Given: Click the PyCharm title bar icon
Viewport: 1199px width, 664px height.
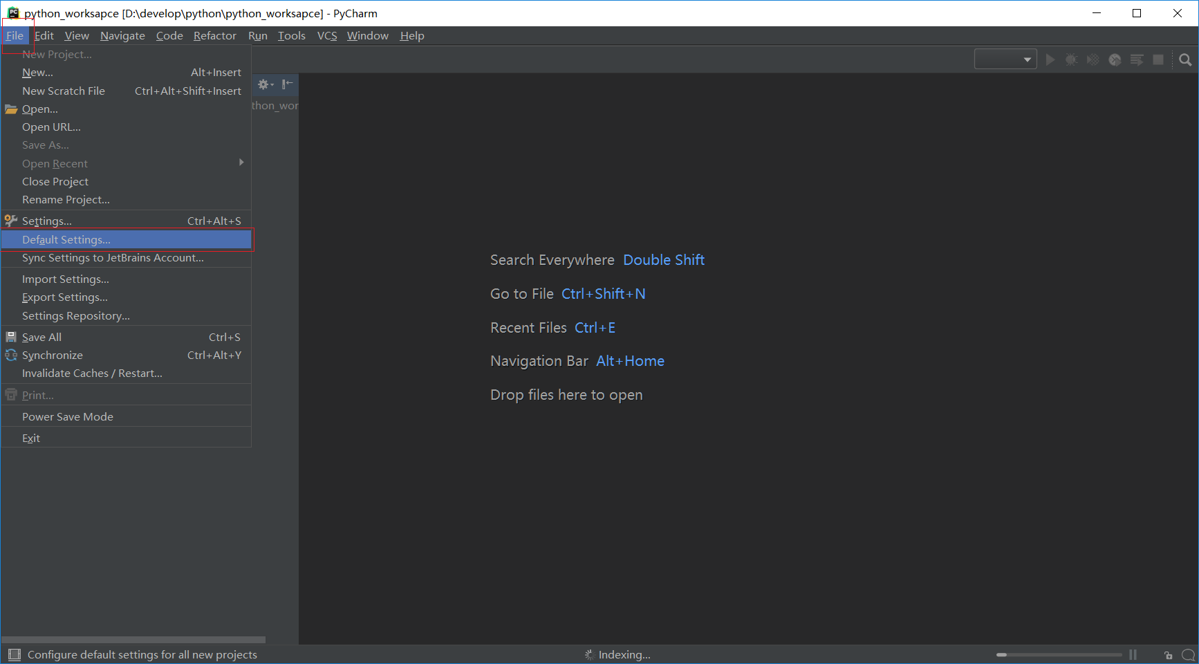Looking at the screenshot, I should pos(13,12).
